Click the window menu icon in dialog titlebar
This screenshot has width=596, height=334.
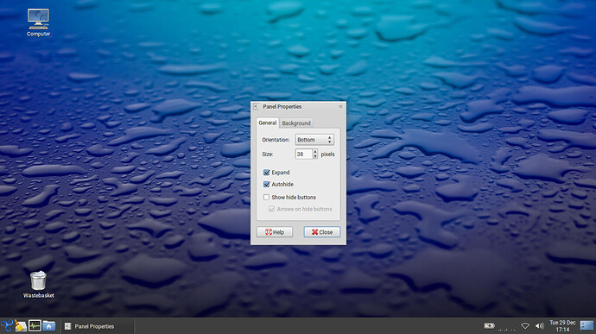point(256,107)
